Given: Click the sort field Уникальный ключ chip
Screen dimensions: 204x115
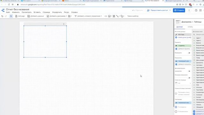Looking at the screenshot, I should [x=183, y=103].
